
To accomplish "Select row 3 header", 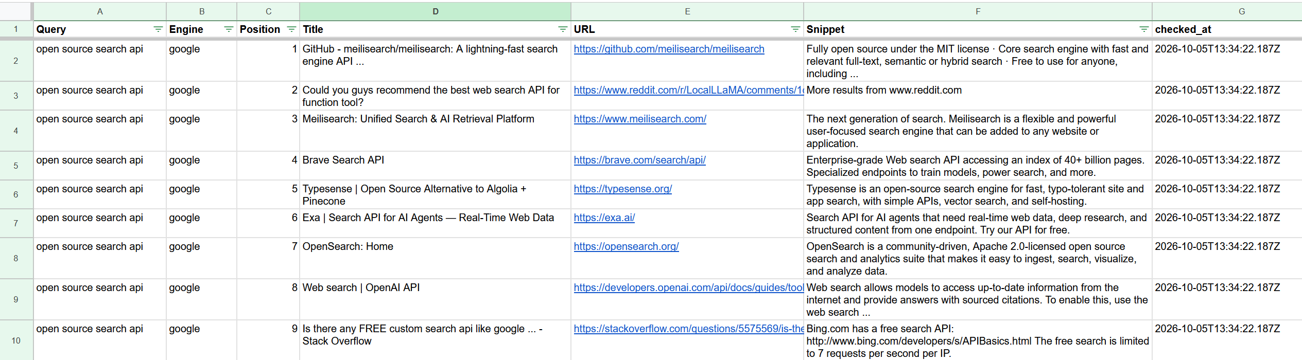I will (16, 96).
